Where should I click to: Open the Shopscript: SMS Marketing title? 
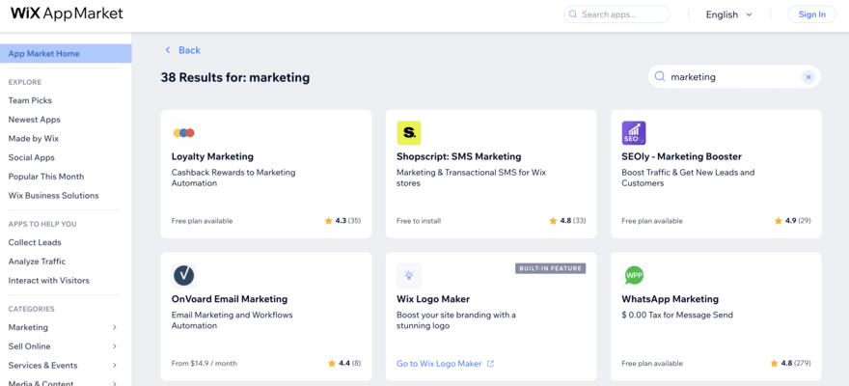point(459,156)
